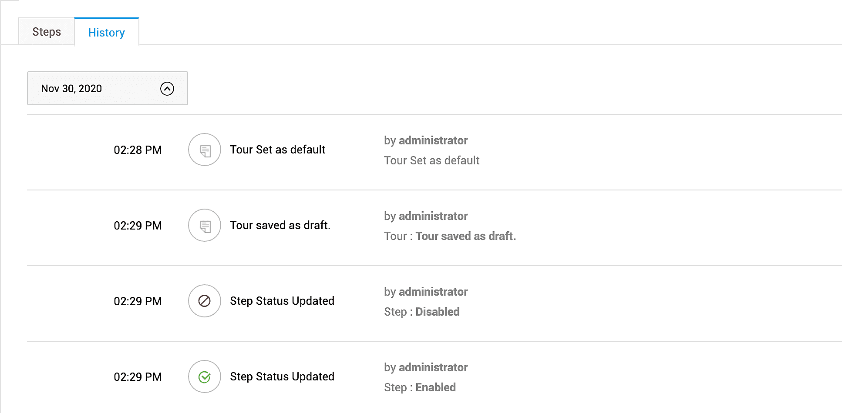
Task: Click the 'Step : Enabled' detail text
Action: (420, 387)
